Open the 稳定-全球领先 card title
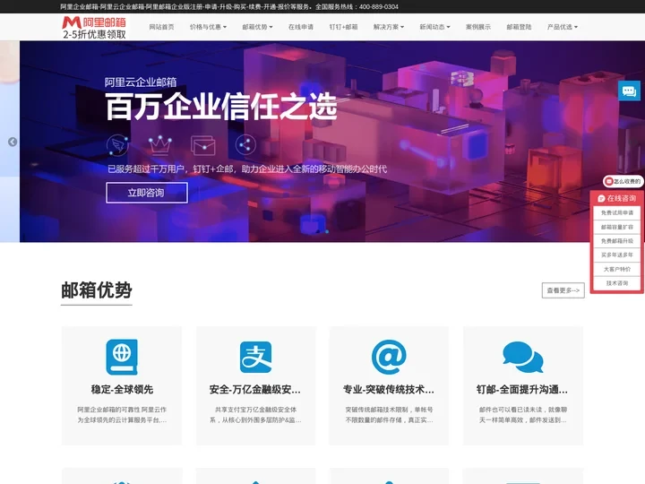This screenshot has height=484, width=645. click(x=122, y=389)
